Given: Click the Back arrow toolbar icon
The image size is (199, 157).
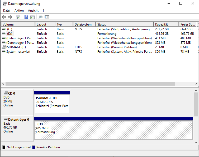Looking at the screenshot, I should 4,17.
